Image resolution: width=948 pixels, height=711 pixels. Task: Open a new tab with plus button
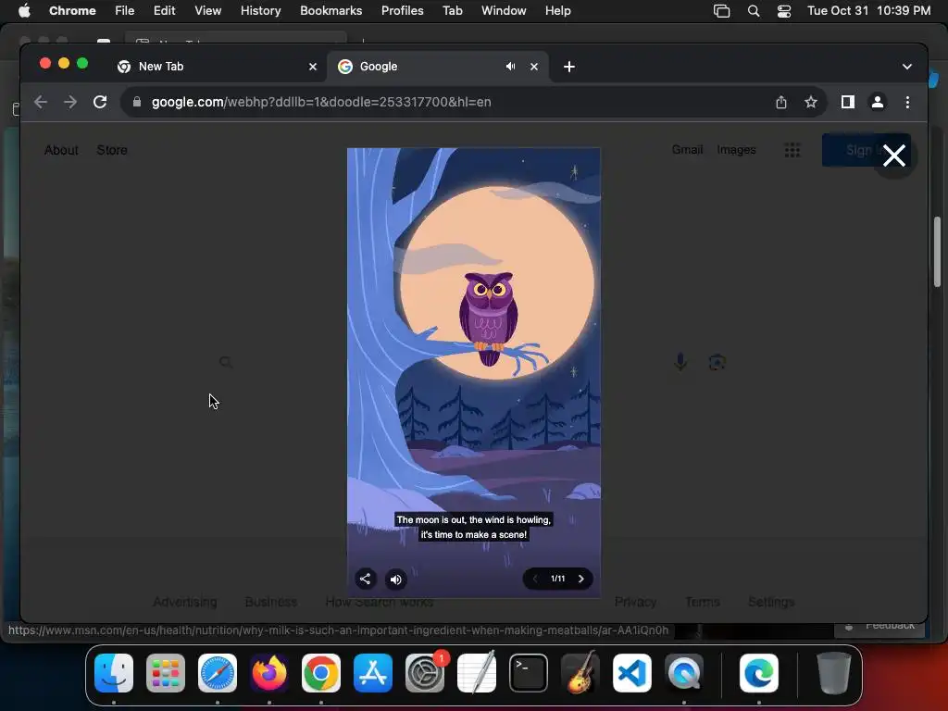(x=569, y=67)
